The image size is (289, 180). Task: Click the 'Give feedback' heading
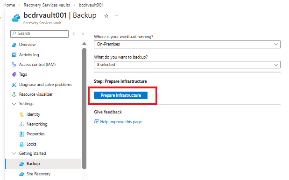click(108, 112)
